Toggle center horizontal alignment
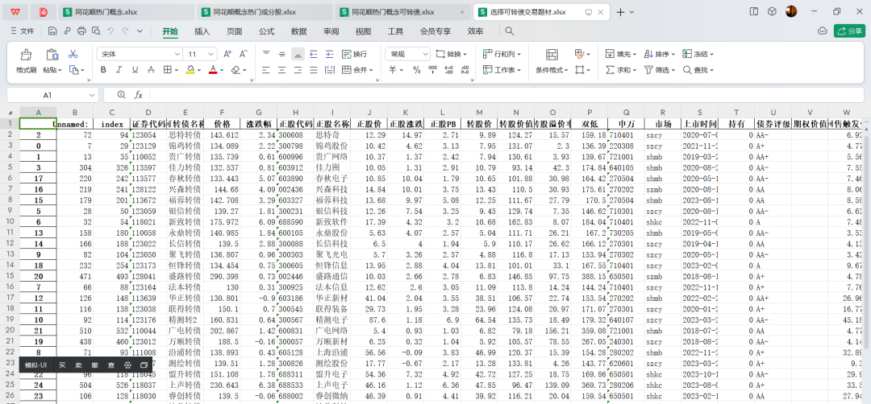 tap(282, 70)
